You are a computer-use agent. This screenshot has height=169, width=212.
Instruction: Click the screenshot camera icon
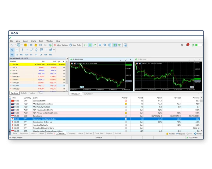click(125, 45)
